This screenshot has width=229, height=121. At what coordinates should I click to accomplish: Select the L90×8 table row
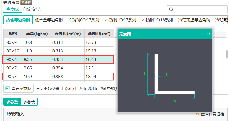point(58,77)
